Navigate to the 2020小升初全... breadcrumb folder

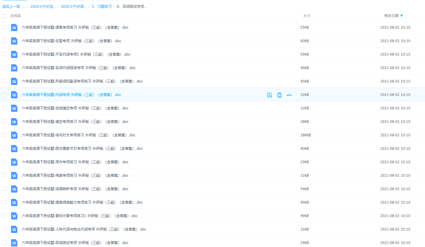tap(43, 7)
